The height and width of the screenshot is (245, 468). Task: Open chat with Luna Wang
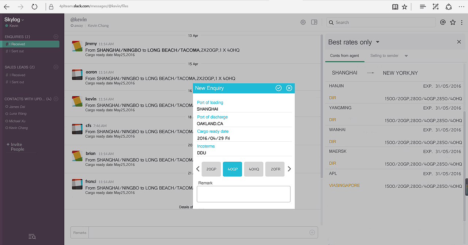click(16, 114)
